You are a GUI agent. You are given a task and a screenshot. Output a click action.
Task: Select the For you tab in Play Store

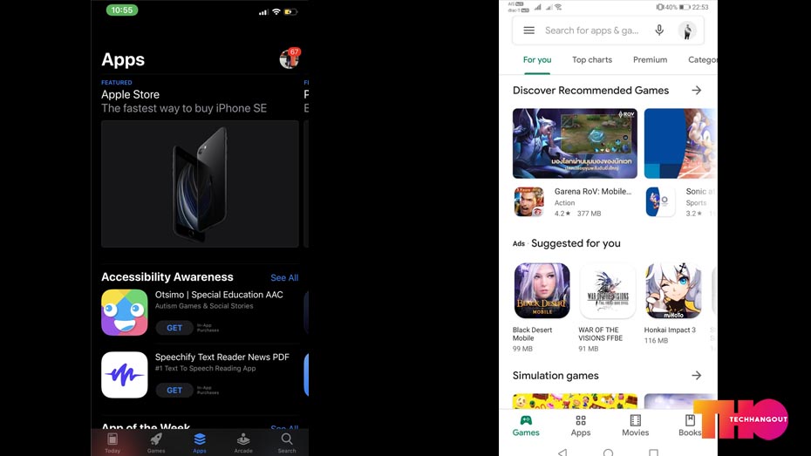(537, 60)
